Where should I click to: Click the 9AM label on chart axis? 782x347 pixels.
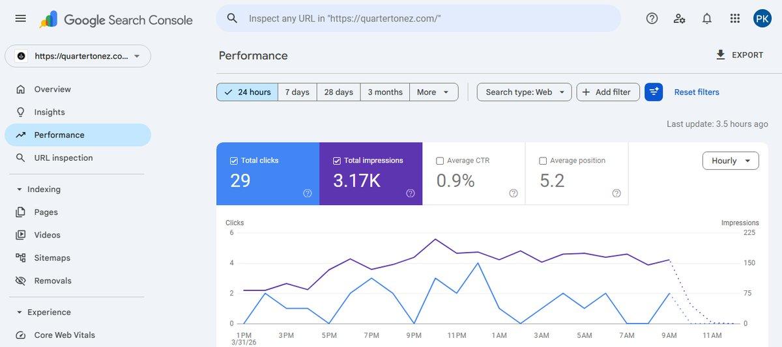(669, 335)
